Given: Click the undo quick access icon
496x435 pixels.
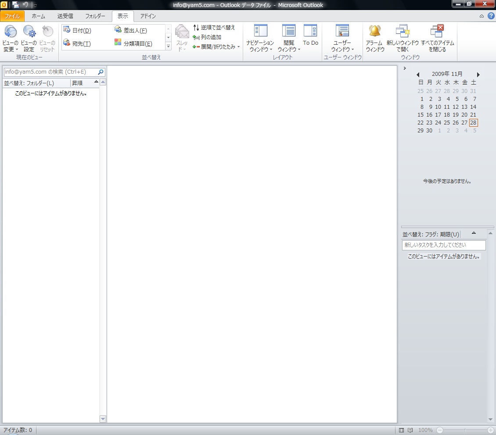Looking at the screenshot, I should click(x=25, y=5).
